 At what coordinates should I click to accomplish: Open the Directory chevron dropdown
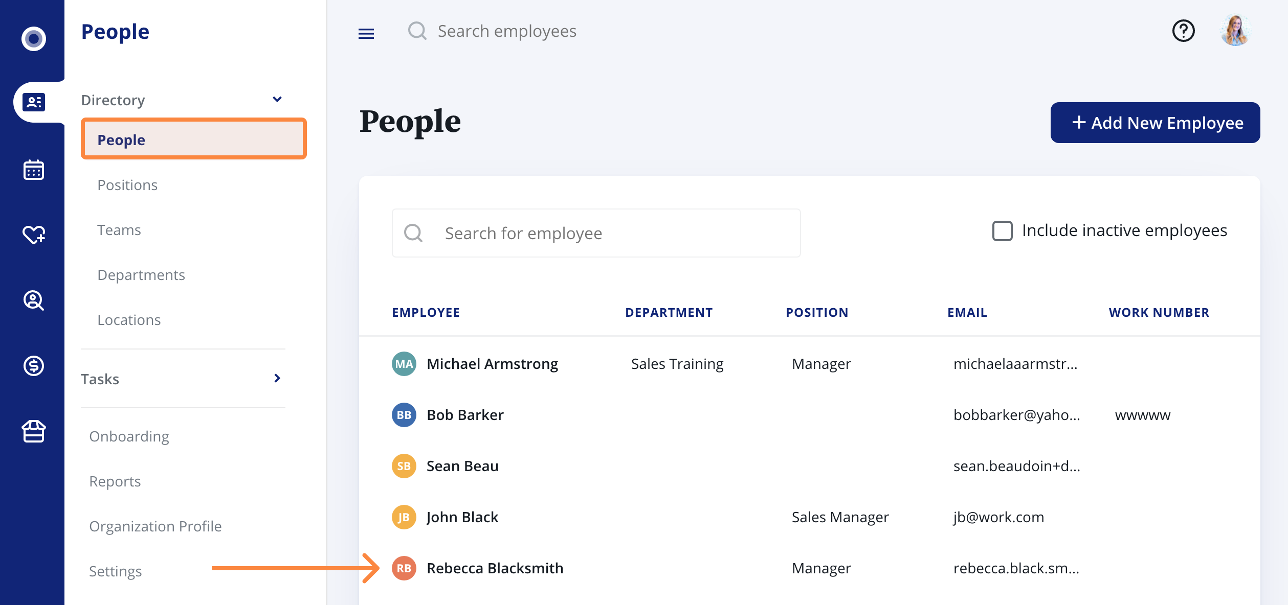click(x=277, y=99)
